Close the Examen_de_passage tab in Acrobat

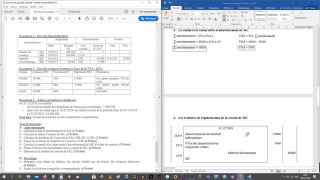pyautogui.click(x=57, y=11)
